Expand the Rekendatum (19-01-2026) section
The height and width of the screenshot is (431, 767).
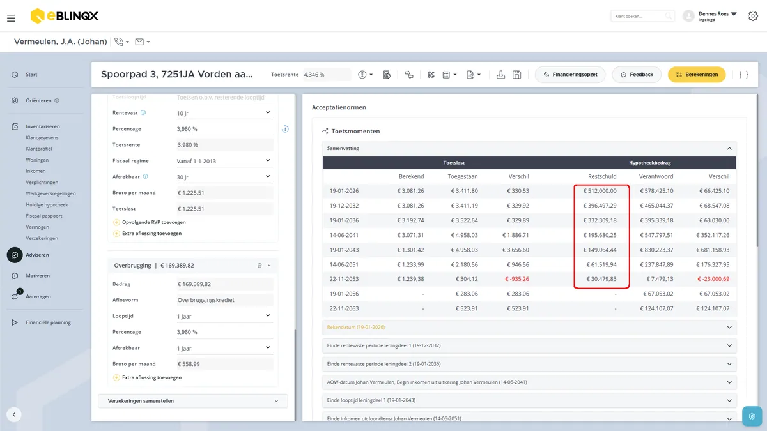tap(529, 327)
